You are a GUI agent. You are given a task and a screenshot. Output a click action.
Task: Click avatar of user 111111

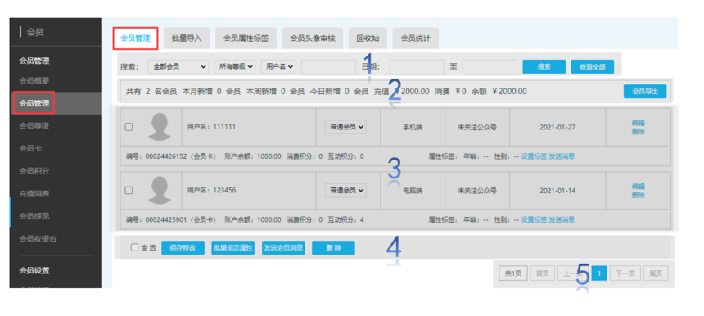(x=160, y=127)
